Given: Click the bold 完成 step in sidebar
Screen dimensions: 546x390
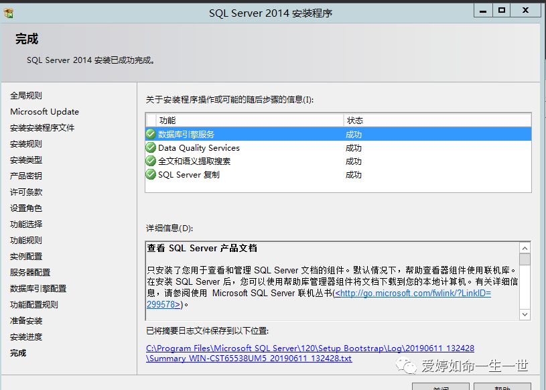Looking at the screenshot, I should pos(18,352).
